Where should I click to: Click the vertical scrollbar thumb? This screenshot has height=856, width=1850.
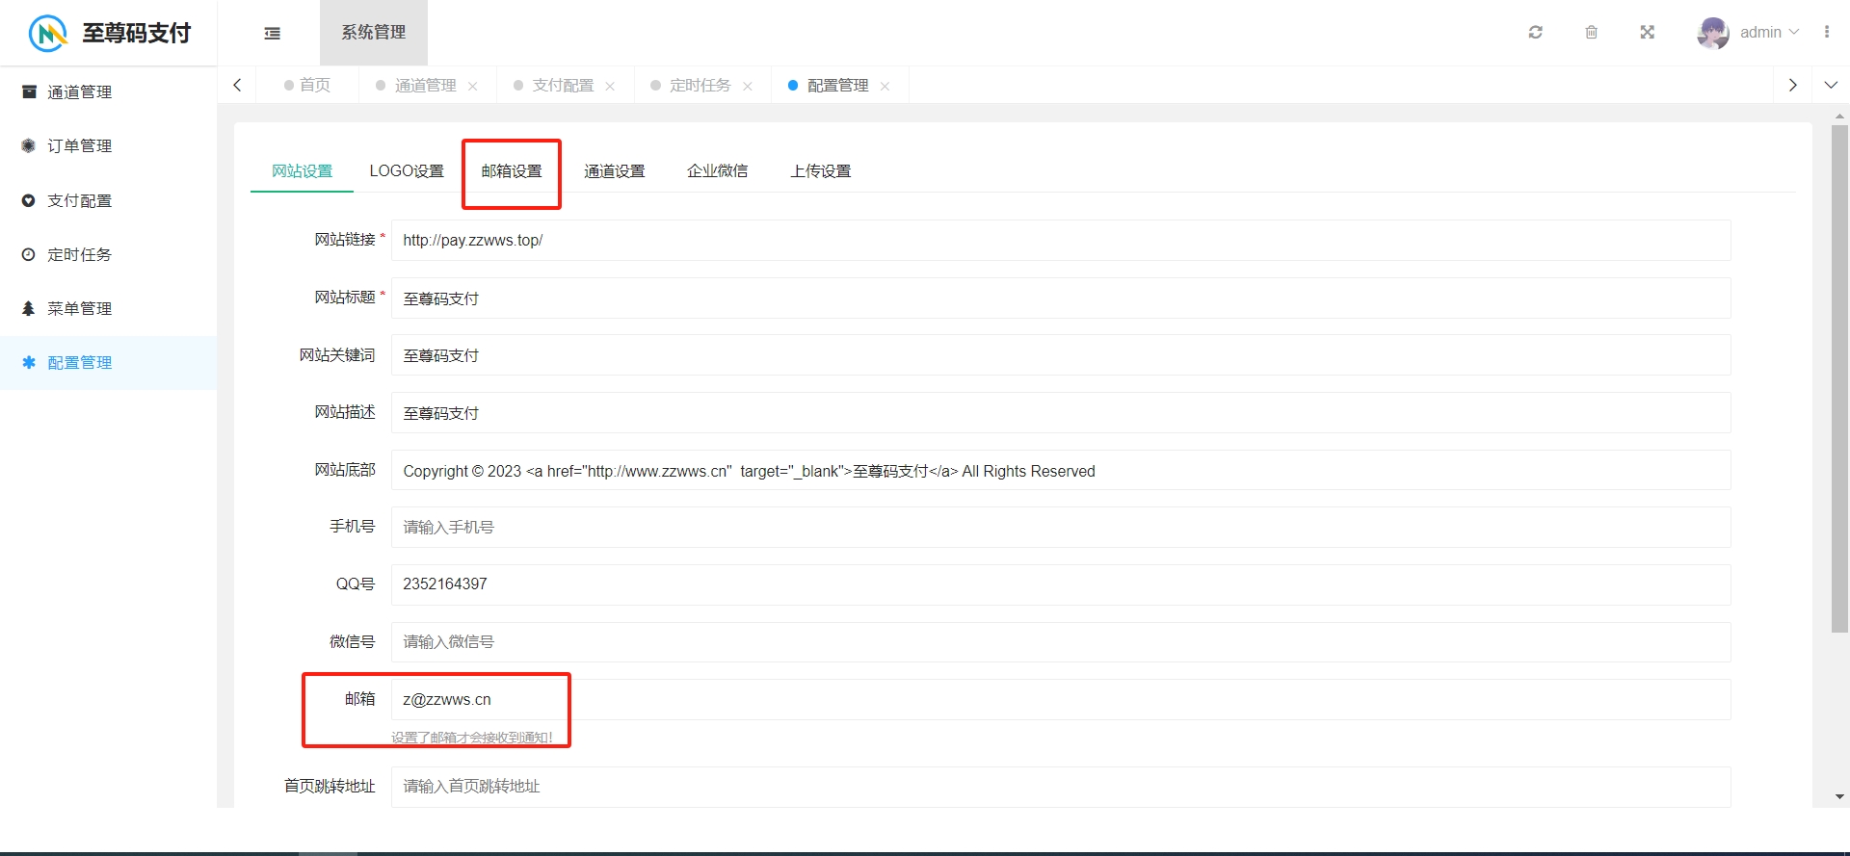1839,377
